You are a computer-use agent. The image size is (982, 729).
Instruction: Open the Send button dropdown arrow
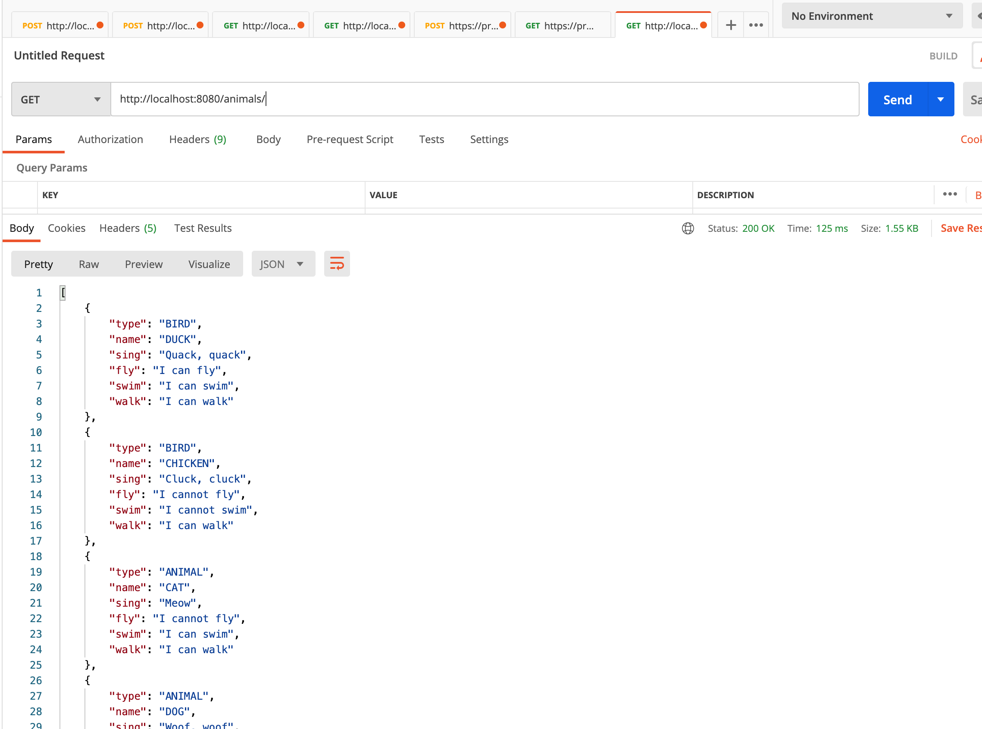(941, 99)
